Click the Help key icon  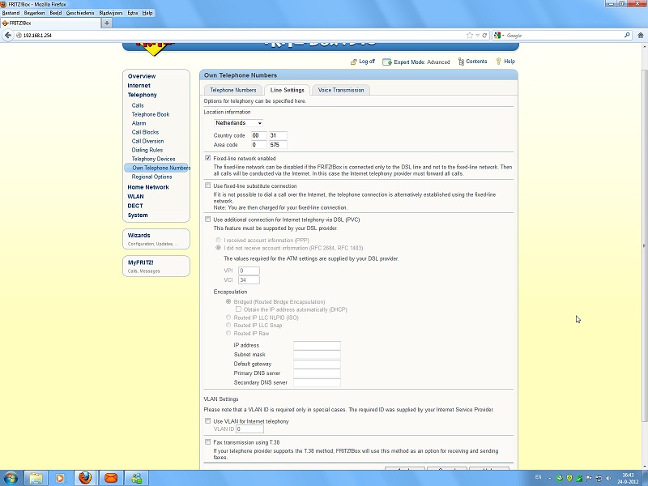[498, 62]
